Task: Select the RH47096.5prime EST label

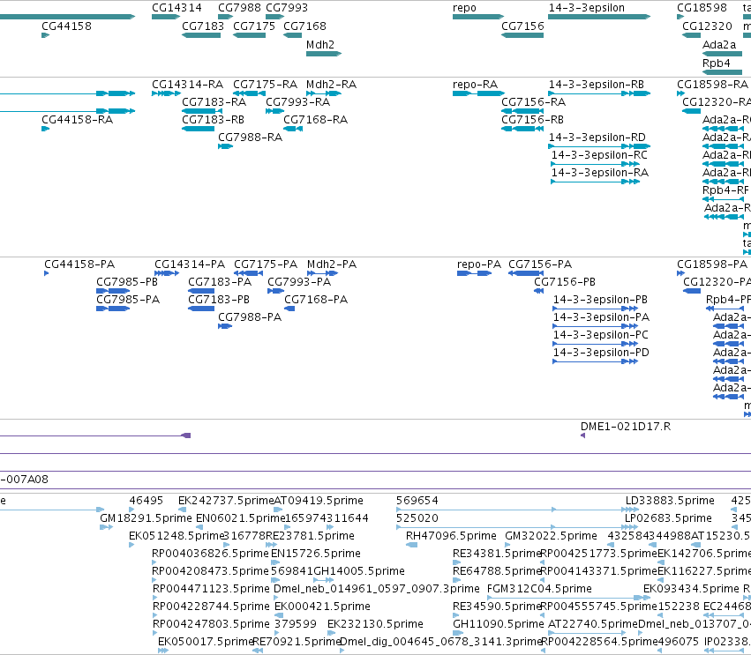Action: point(451,536)
